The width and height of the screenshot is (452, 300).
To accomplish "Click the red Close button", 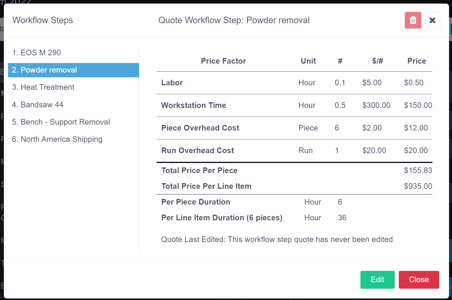I will pyautogui.click(x=418, y=279).
